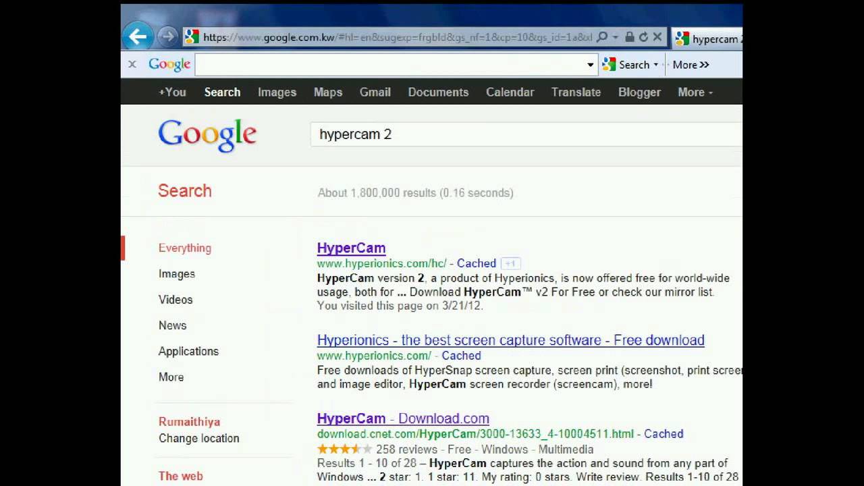Image resolution: width=864 pixels, height=486 pixels.
Task: Select 'The web' option in sidebar
Action: pos(180,476)
